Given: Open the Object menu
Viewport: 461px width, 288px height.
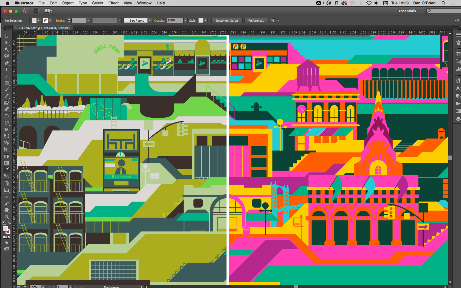Looking at the screenshot, I should 68,3.
